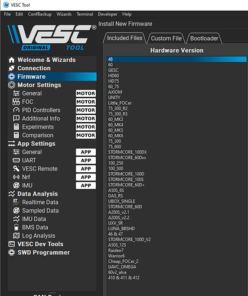Open the Wizards menu
Screen dimensions: 248x296
pos(64,14)
